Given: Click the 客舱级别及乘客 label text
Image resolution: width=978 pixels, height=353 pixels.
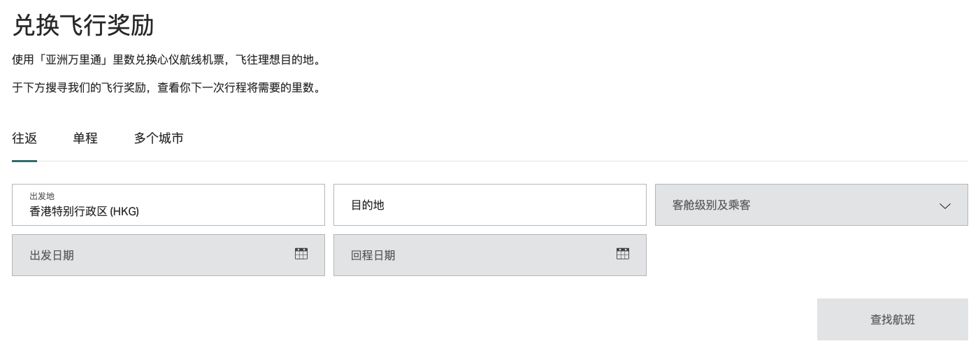Looking at the screenshot, I should (x=712, y=205).
